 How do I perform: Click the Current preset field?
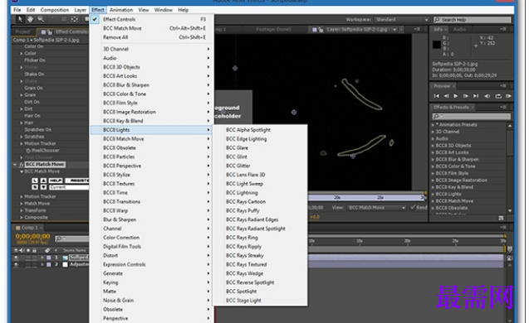click(x=69, y=187)
